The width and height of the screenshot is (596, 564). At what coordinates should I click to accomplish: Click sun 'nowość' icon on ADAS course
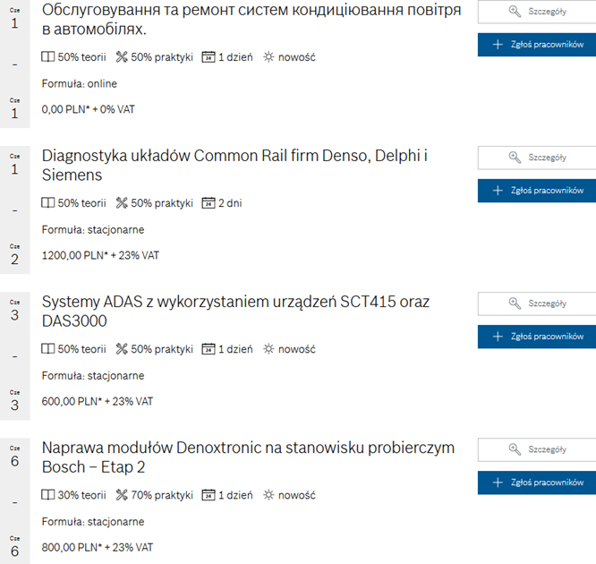tap(268, 349)
